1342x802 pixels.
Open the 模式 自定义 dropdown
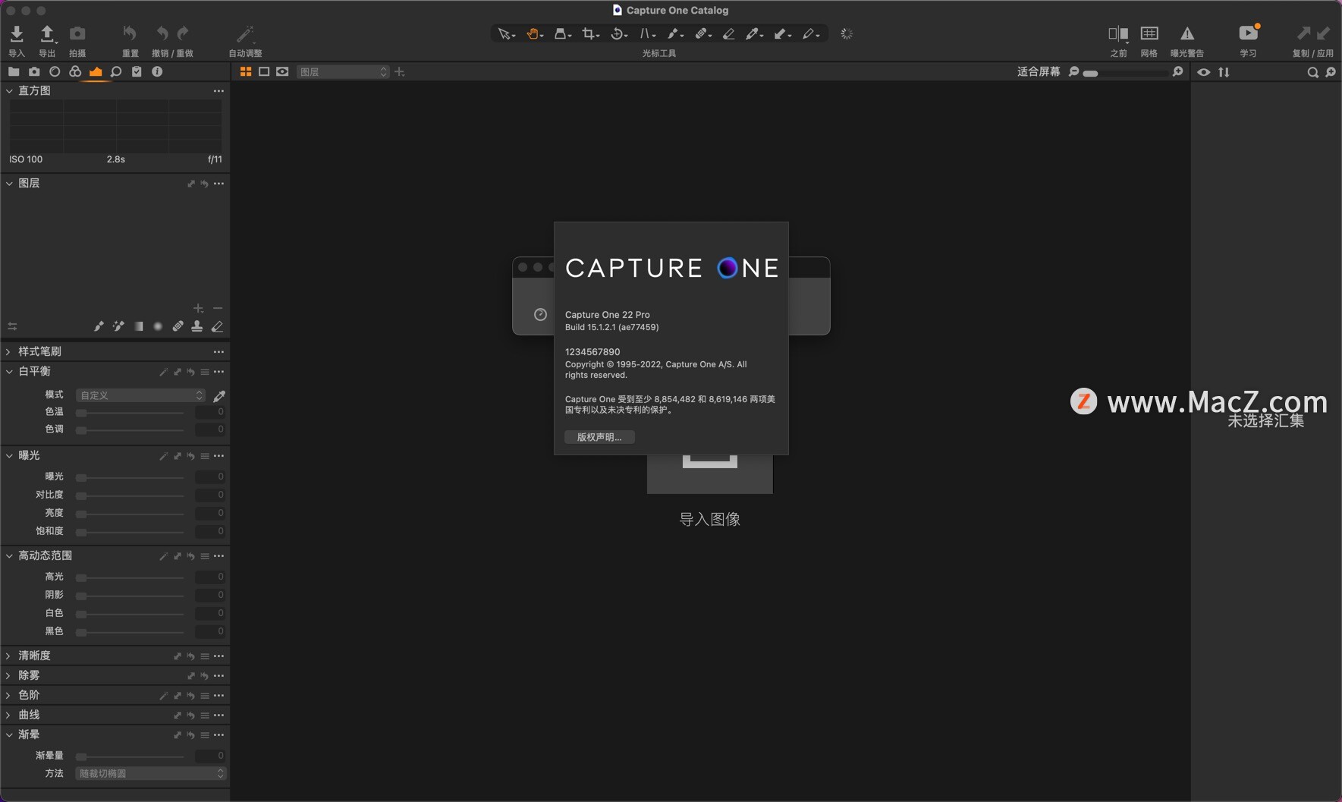click(140, 395)
